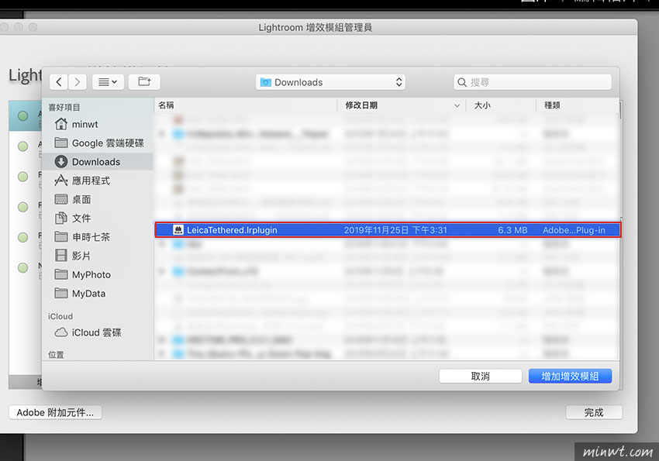Select the LeicaTethered.lrplugin file
Viewport: 659px width, 461px height.
[x=388, y=230]
